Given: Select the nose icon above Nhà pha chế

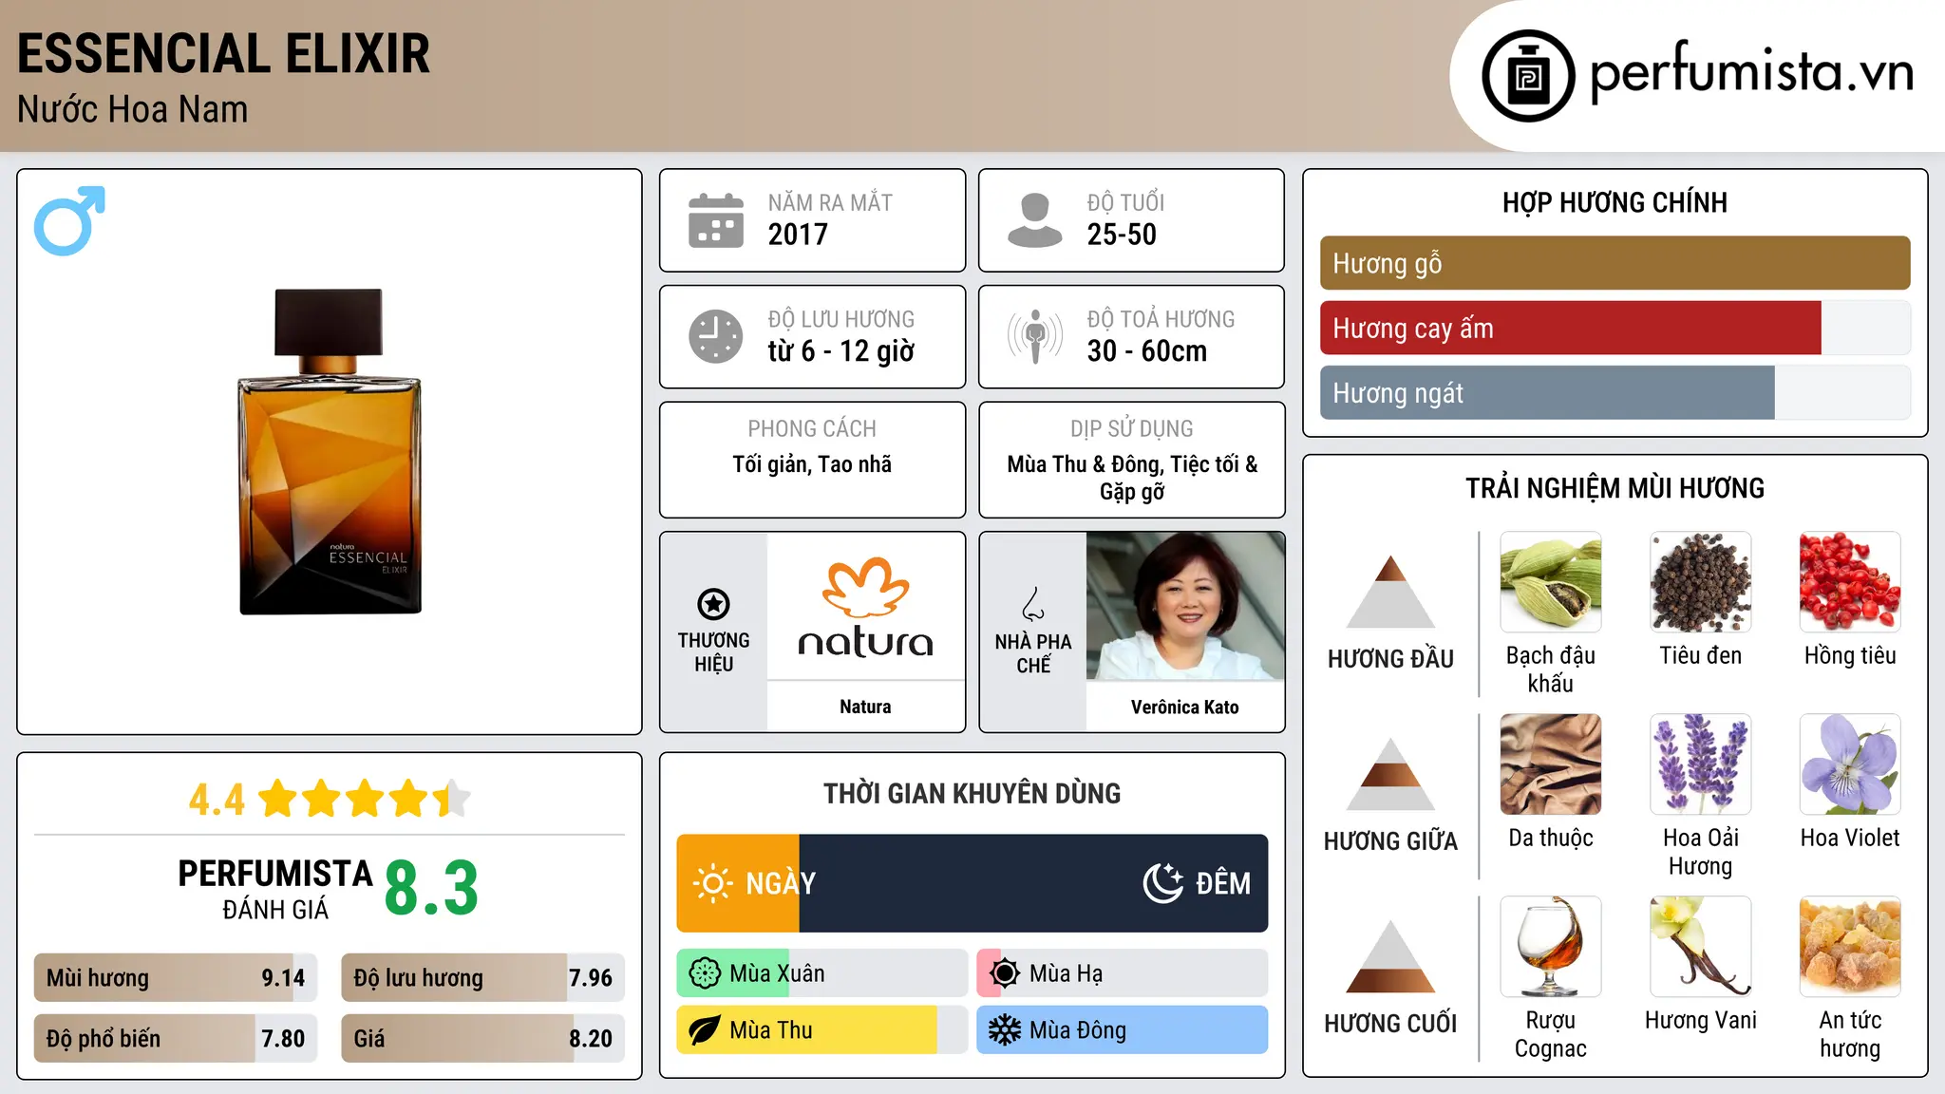Looking at the screenshot, I should pos(1033,604).
